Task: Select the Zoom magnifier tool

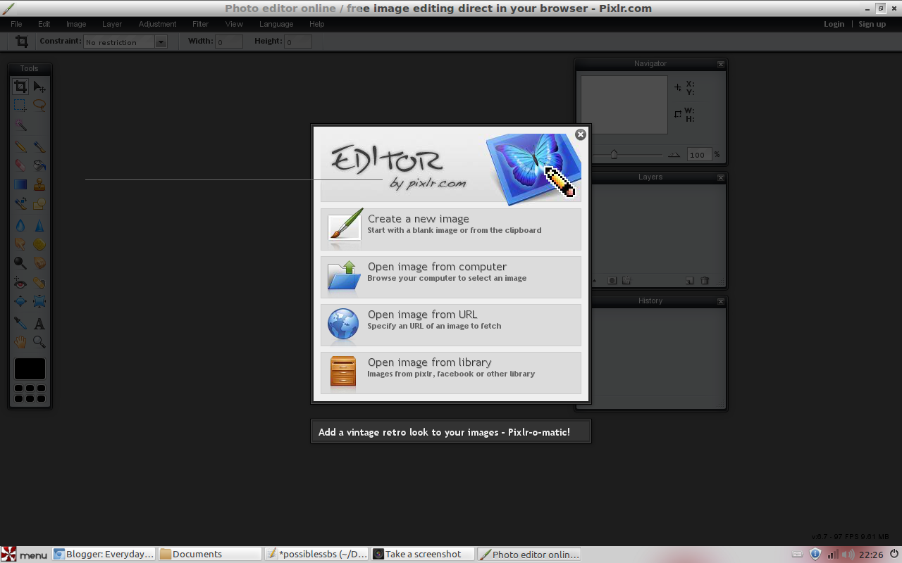Action: click(x=39, y=343)
